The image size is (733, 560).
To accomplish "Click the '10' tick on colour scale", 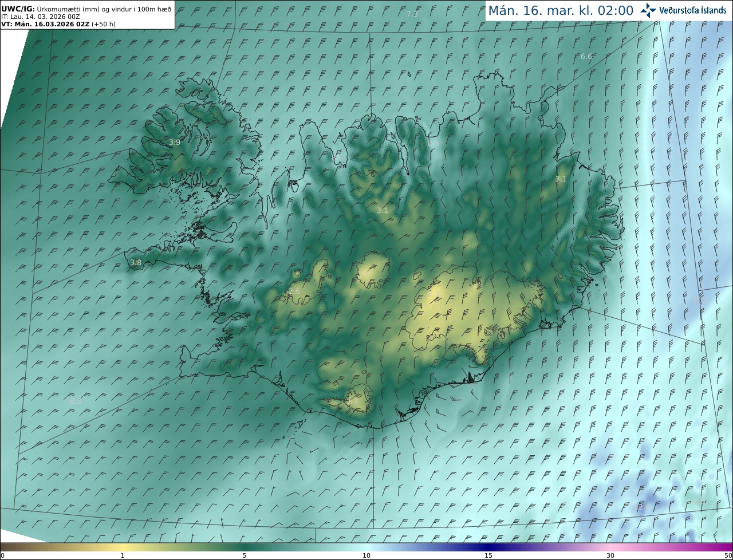I will pyautogui.click(x=366, y=555).
